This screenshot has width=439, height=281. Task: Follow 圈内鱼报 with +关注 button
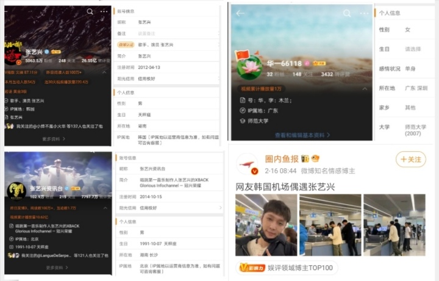point(411,159)
